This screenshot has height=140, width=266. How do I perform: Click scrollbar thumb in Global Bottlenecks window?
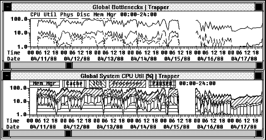point(69,65)
